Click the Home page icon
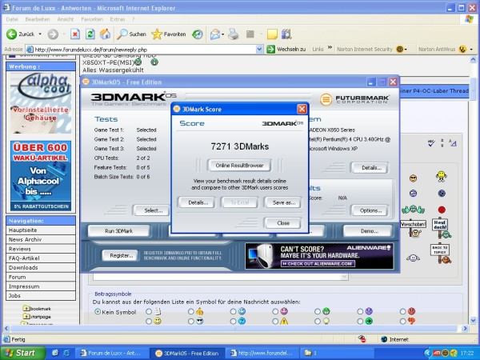Viewport: 480px width, 360px height. [x=105, y=34]
